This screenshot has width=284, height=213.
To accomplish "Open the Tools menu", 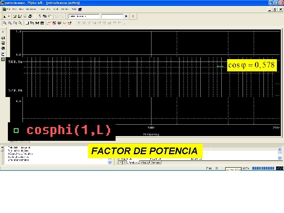I will (56, 9).
